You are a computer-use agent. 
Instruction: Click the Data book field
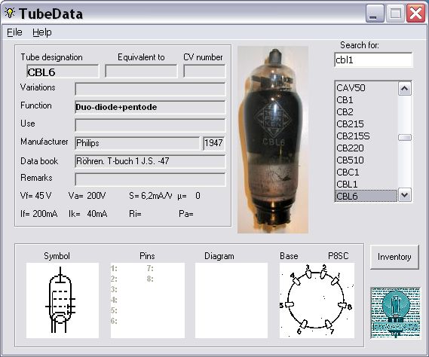[x=150, y=161]
